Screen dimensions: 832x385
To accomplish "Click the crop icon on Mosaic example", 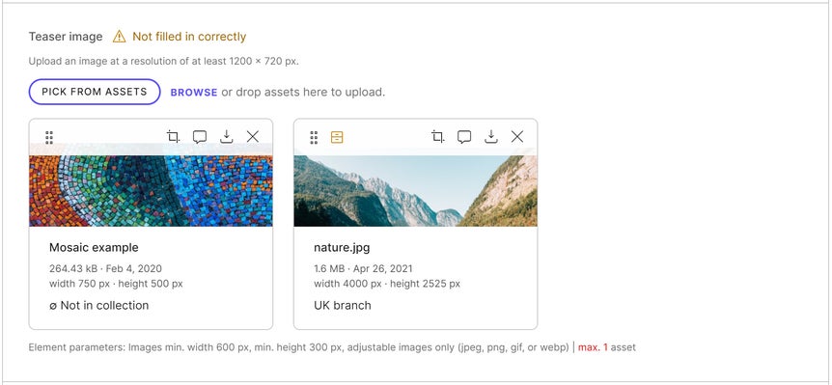I will (x=173, y=137).
